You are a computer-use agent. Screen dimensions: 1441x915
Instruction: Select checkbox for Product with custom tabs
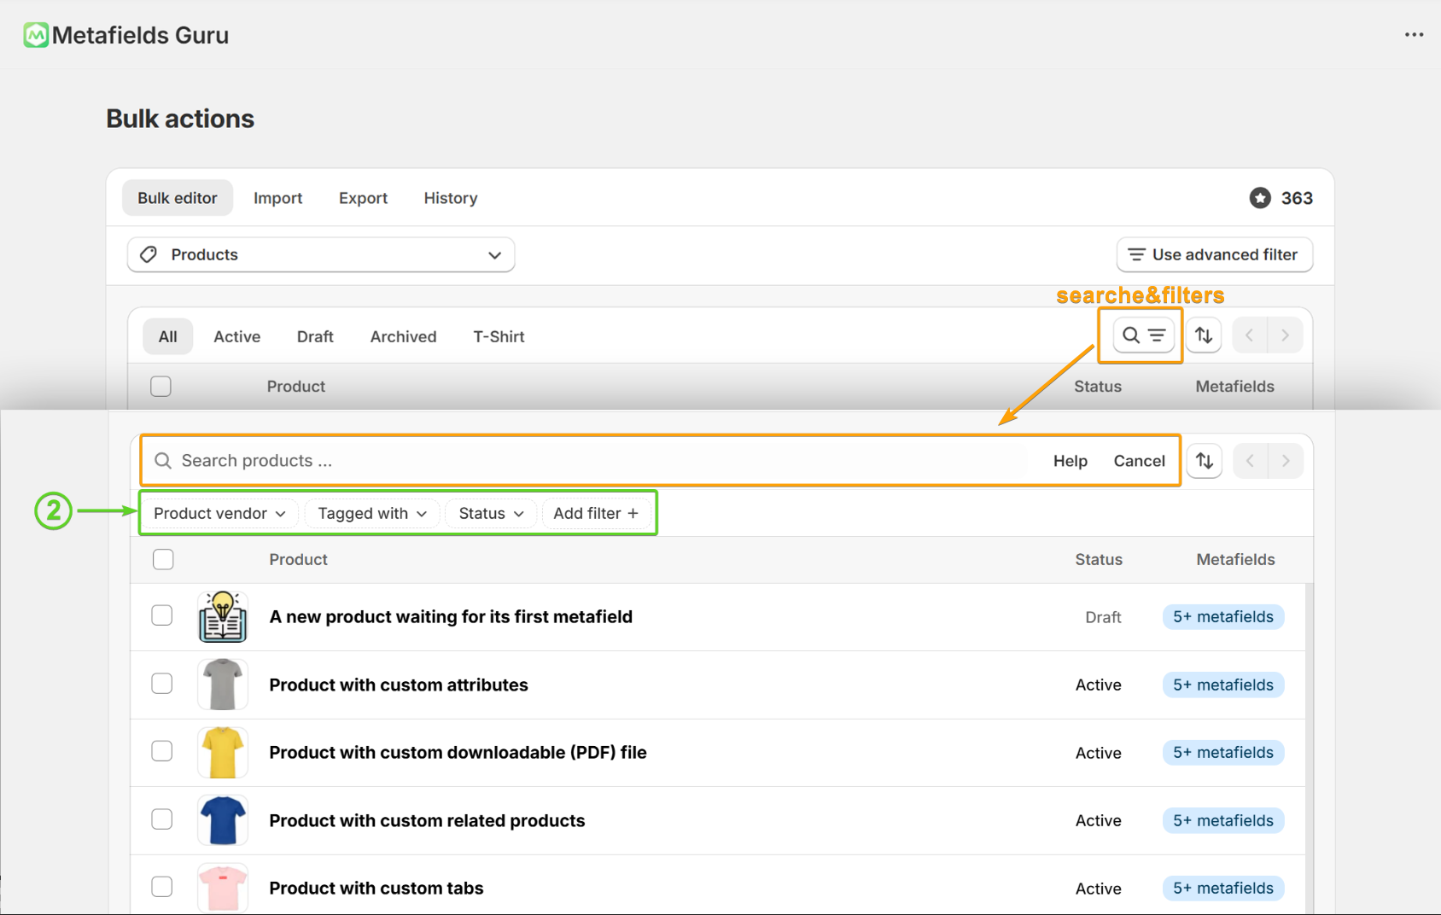(162, 887)
